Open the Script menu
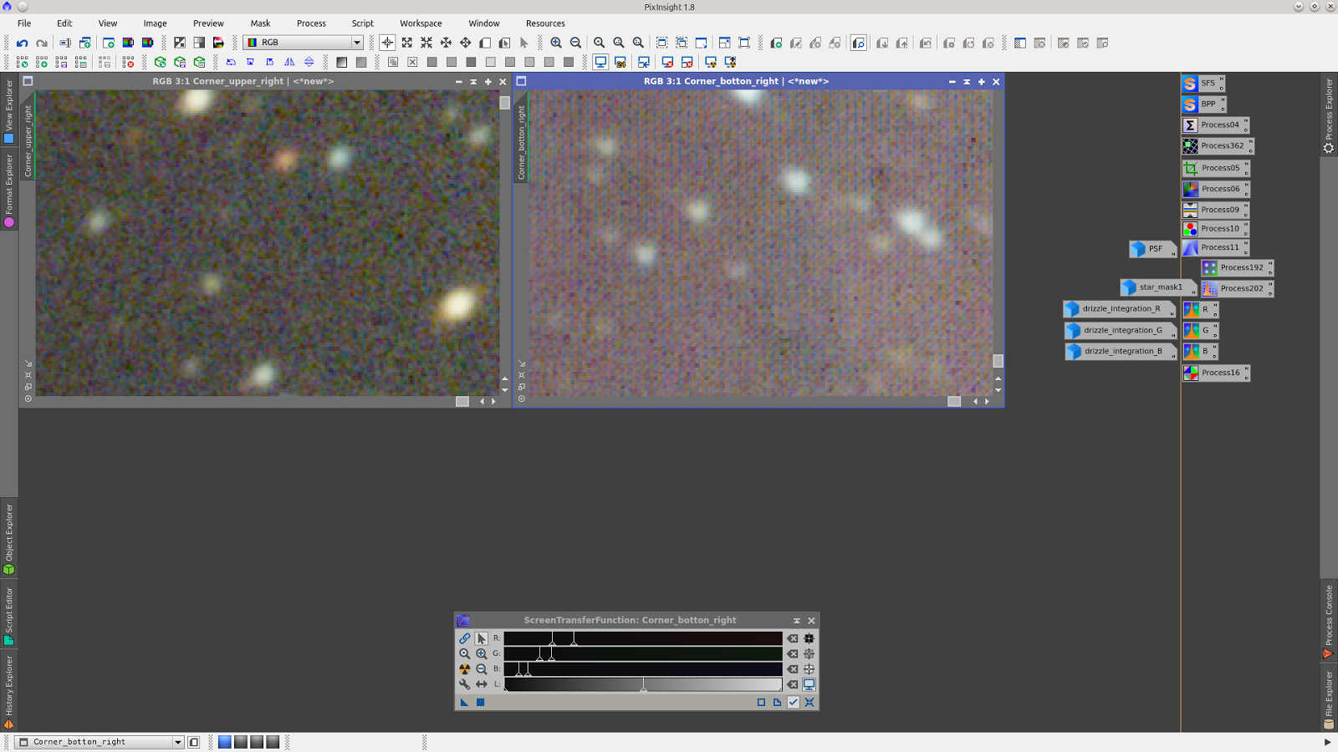Screen dimensions: 1338x752 [362, 23]
